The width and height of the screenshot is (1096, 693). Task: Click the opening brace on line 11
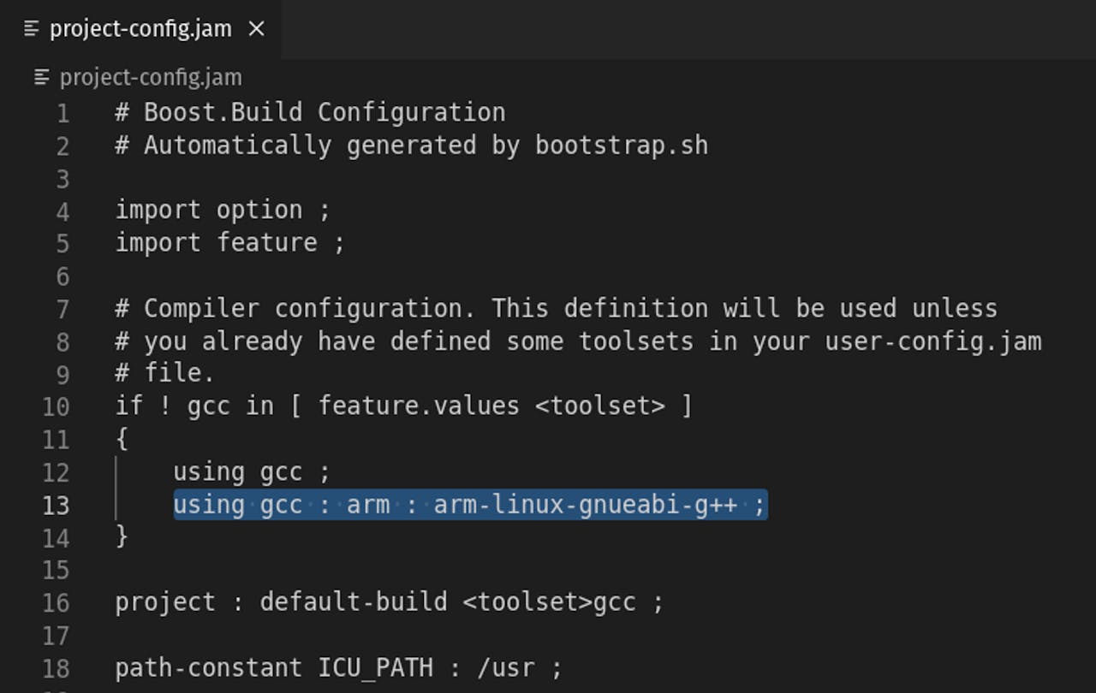[x=122, y=439]
